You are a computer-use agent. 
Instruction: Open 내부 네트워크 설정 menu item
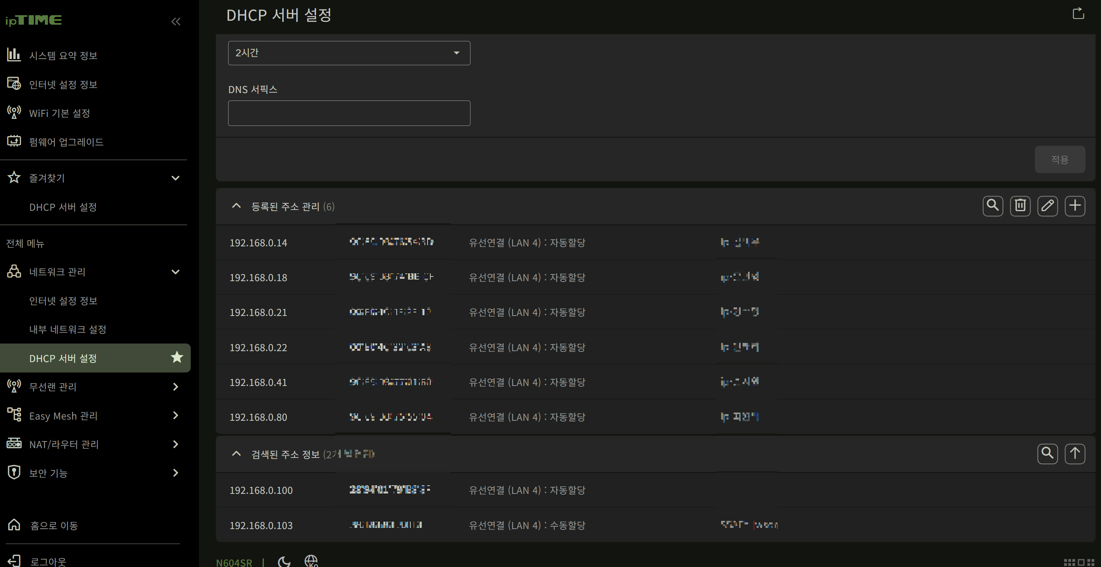pos(68,329)
